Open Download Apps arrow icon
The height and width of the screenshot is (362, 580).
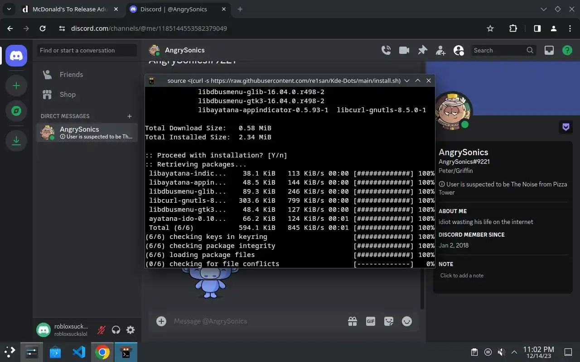pyautogui.click(x=16, y=141)
